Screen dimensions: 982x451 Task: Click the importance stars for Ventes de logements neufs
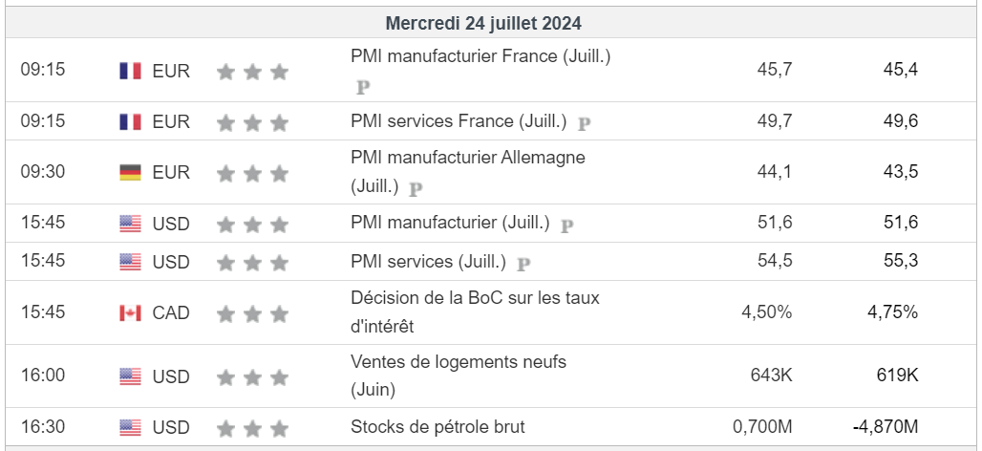tap(252, 376)
